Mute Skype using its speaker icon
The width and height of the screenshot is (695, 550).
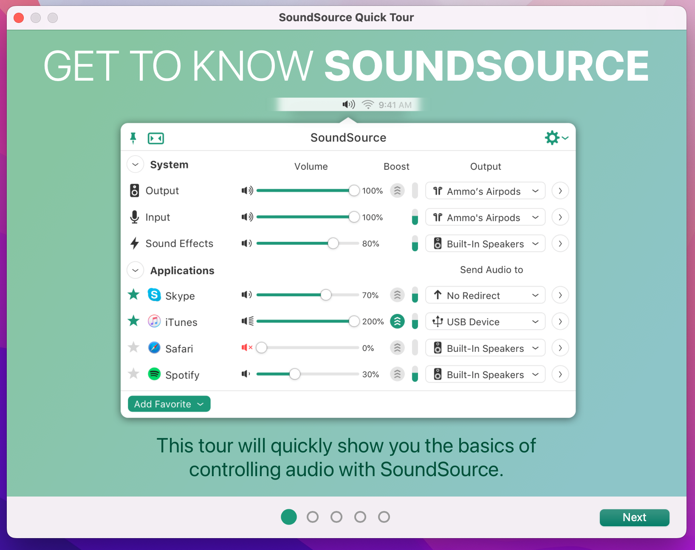(247, 295)
